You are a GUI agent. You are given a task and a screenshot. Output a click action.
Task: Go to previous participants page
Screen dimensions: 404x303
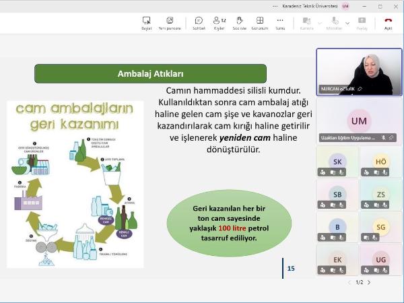pyautogui.click(x=349, y=283)
